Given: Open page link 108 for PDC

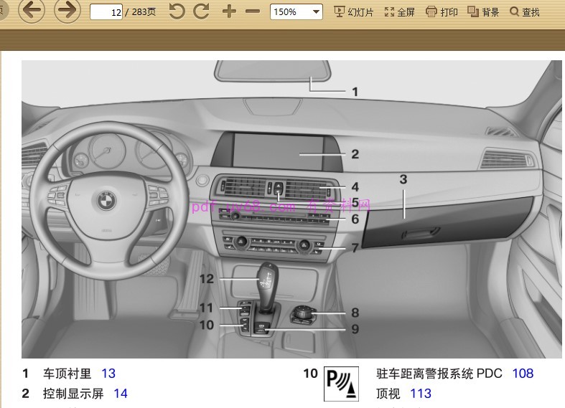Looking at the screenshot, I should coord(523,374).
